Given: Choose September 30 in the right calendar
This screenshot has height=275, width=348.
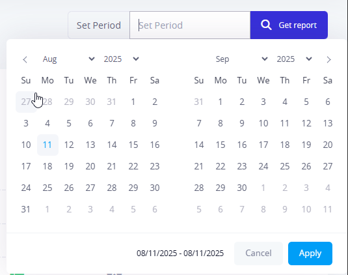Looking at the screenshot, I should (242, 188).
